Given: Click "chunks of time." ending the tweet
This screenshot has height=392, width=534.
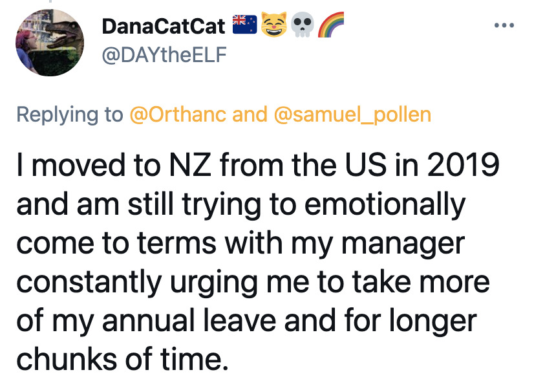Looking at the screenshot, I should click(122, 360).
